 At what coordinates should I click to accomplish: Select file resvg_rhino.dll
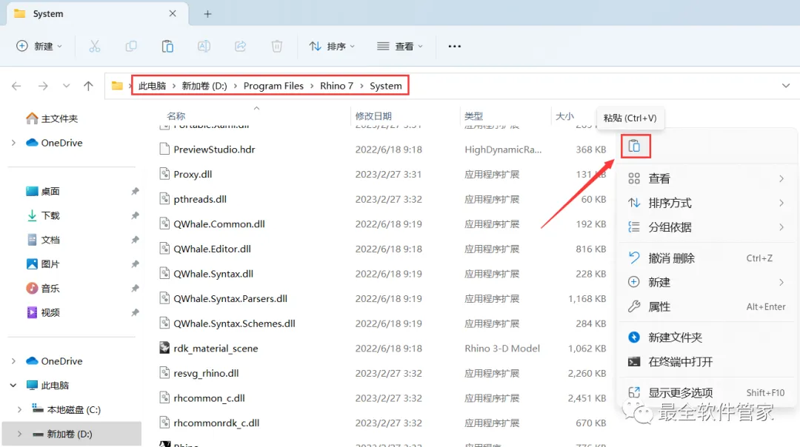pos(206,373)
